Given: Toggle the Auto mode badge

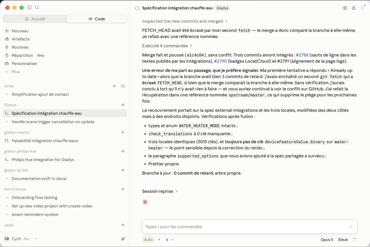Looking at the screenshot, I should pos(148,240).
